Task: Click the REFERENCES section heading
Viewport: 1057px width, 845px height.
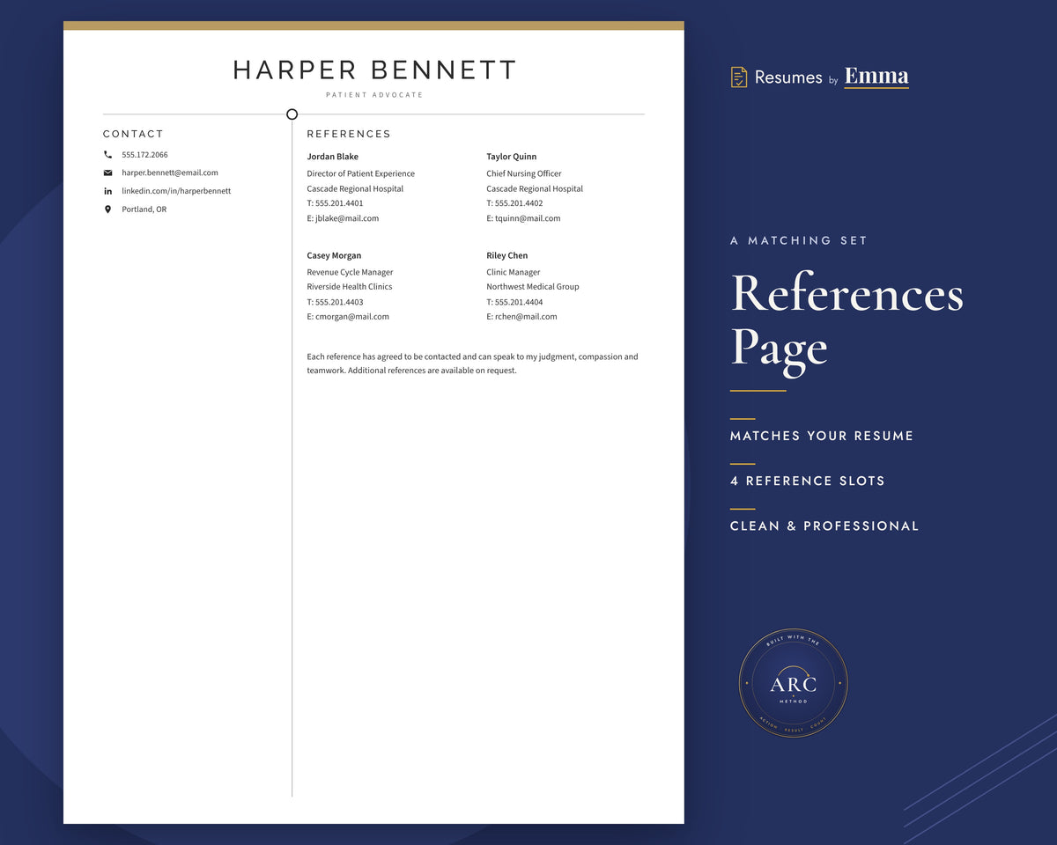Action: [x=349, y=134]
